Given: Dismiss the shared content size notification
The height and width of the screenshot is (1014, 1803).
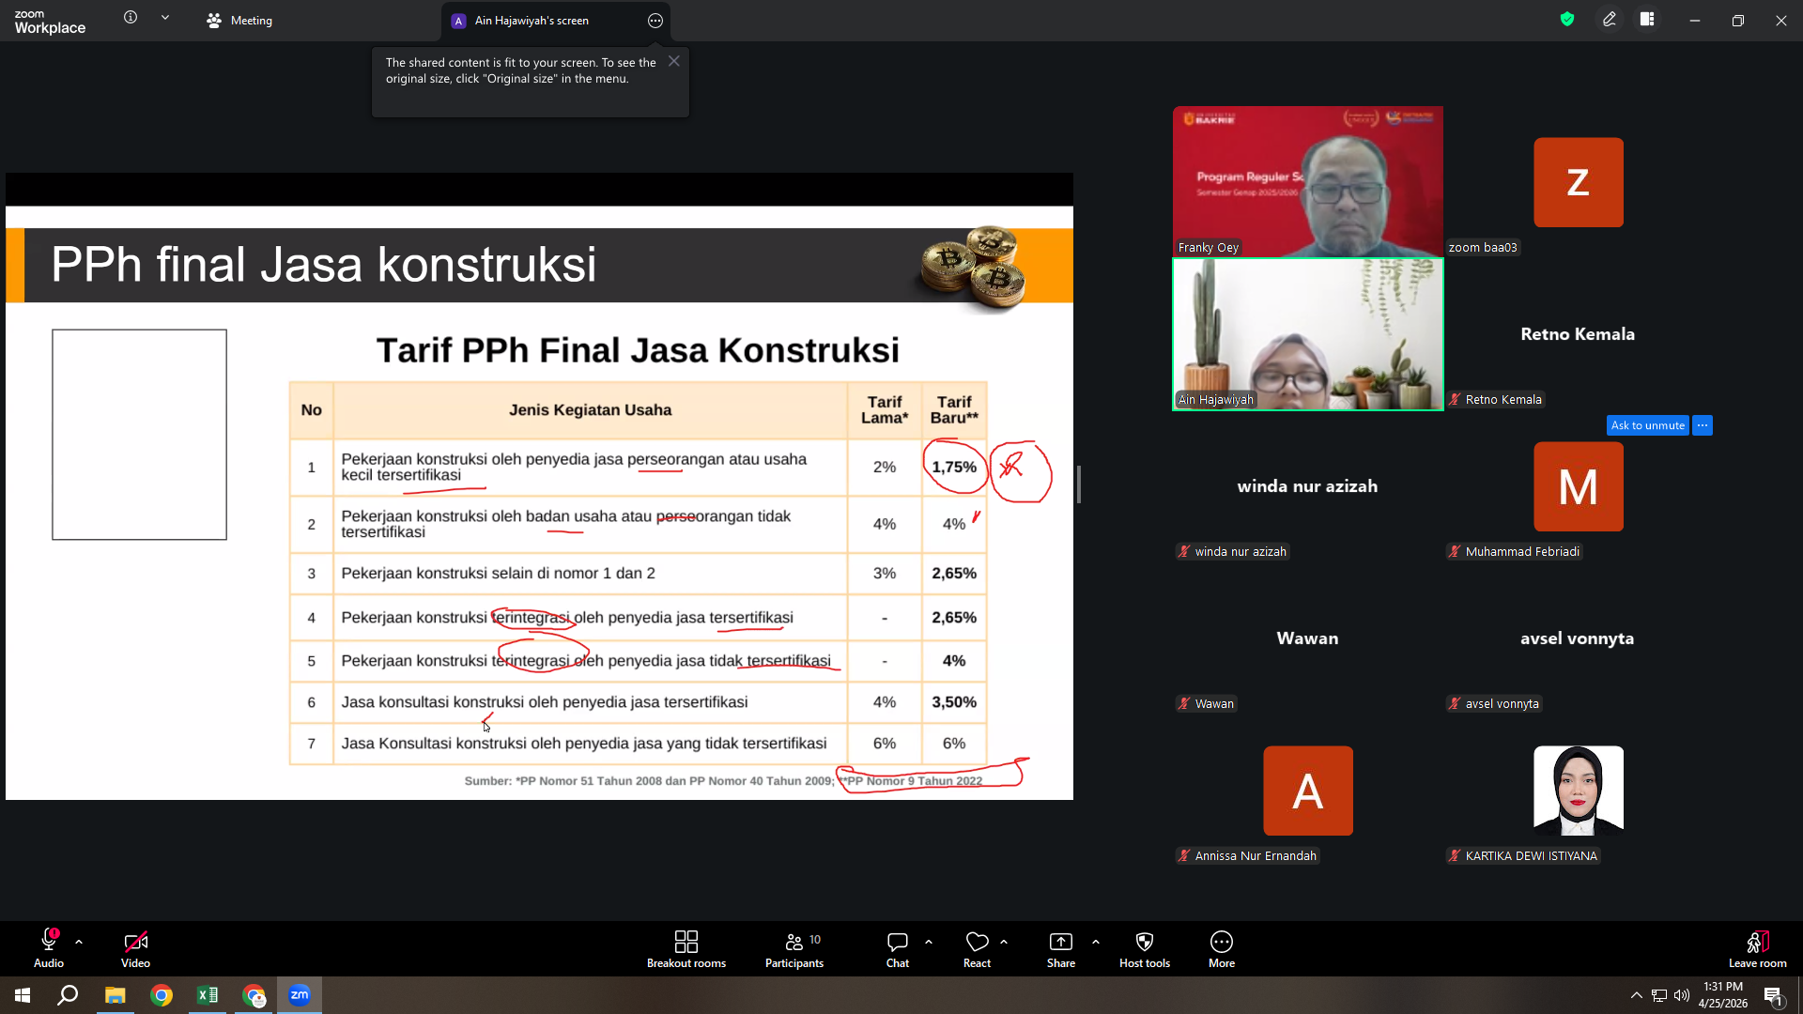Looking at the screenshot, I should pos(674,61).
